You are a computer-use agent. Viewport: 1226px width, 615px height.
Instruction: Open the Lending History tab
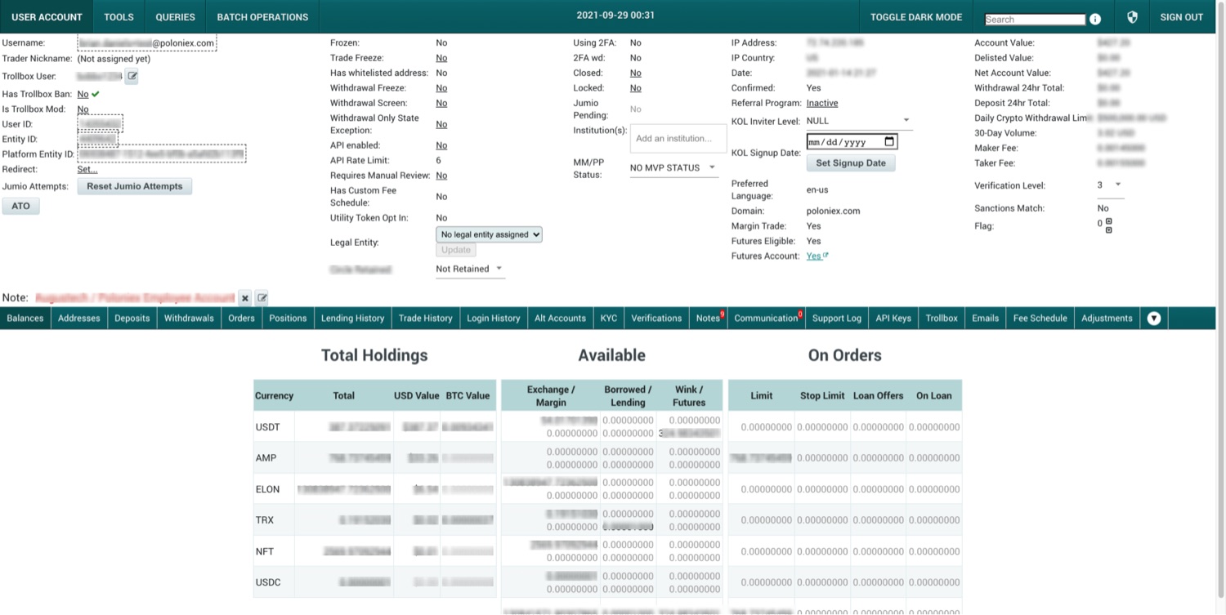point(352,319)
